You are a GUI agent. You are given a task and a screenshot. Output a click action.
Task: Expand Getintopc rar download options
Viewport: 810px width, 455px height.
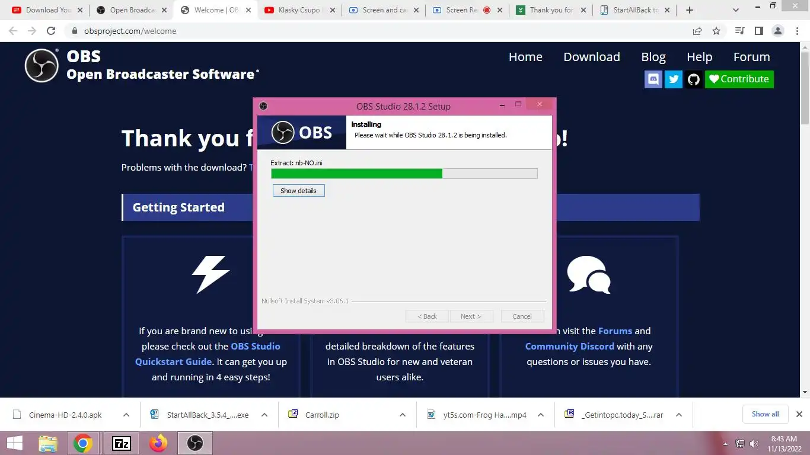679,415
